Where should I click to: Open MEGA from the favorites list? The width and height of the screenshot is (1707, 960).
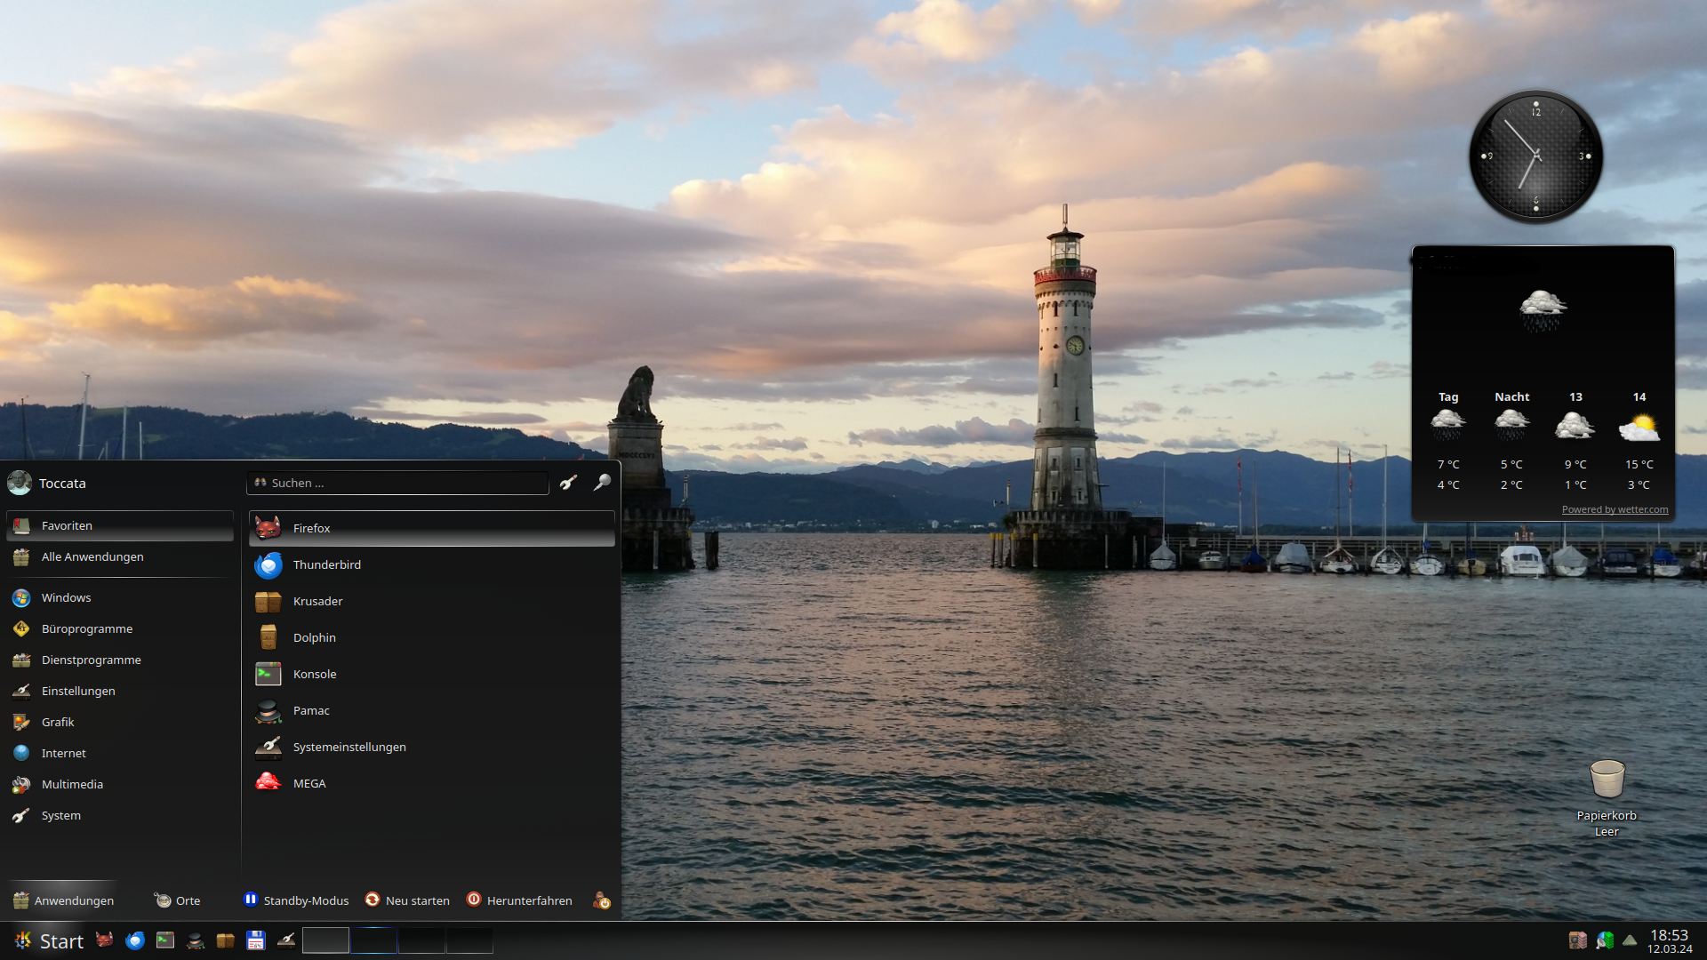(x=309, y=783)
